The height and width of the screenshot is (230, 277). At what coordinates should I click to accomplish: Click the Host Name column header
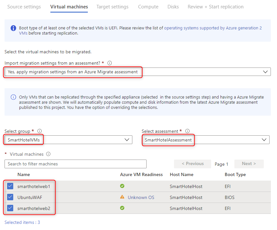[182, 174]
